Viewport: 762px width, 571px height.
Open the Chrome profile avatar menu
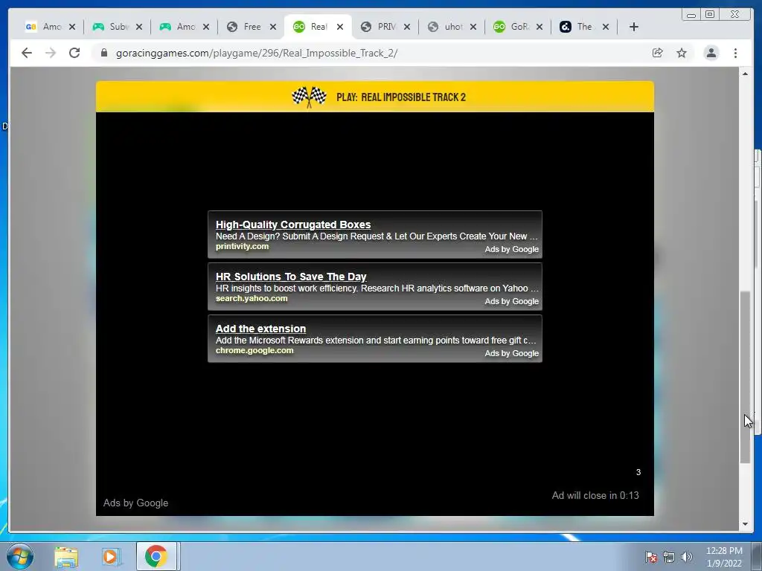(x=711, y=53)
